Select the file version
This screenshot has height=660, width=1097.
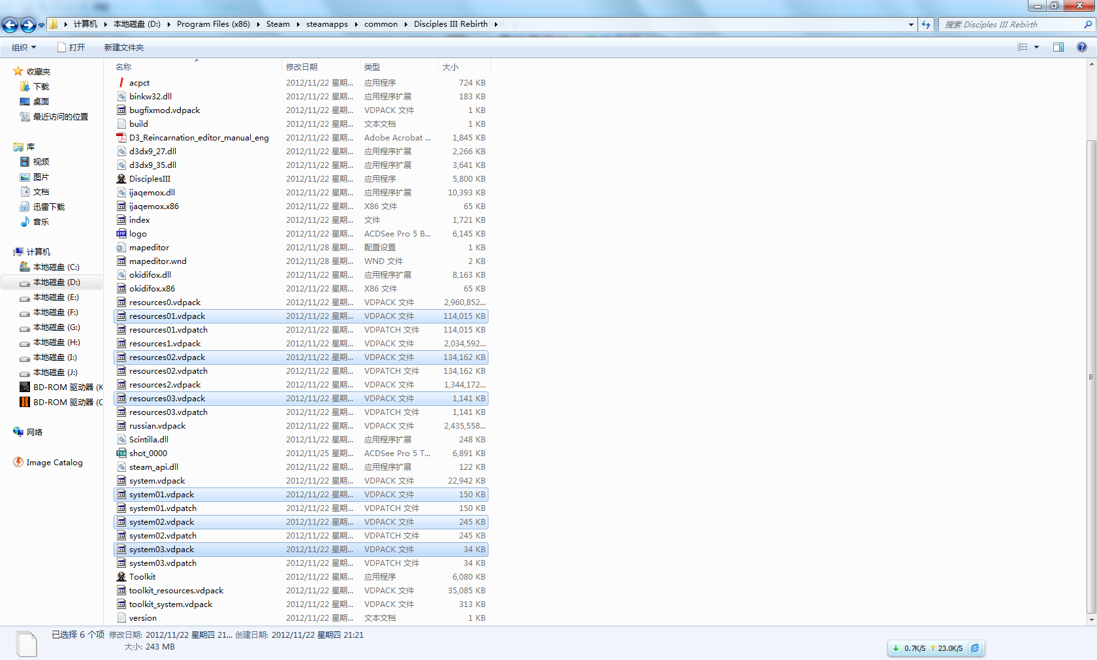[301, 618]
